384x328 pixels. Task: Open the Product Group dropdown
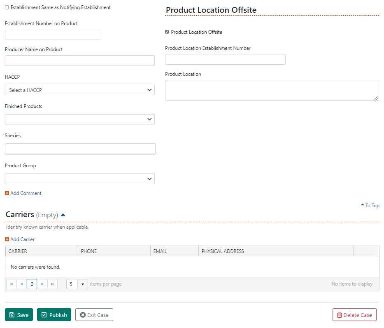pos(80,179)
